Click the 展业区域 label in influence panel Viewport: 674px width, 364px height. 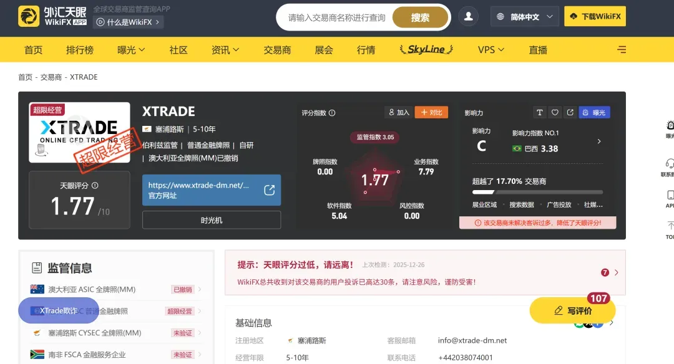pyautogui.click(x=484, y=204)
